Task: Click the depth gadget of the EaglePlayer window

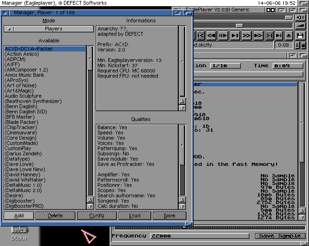Action: pyautogui.click(x=304, y=10)
